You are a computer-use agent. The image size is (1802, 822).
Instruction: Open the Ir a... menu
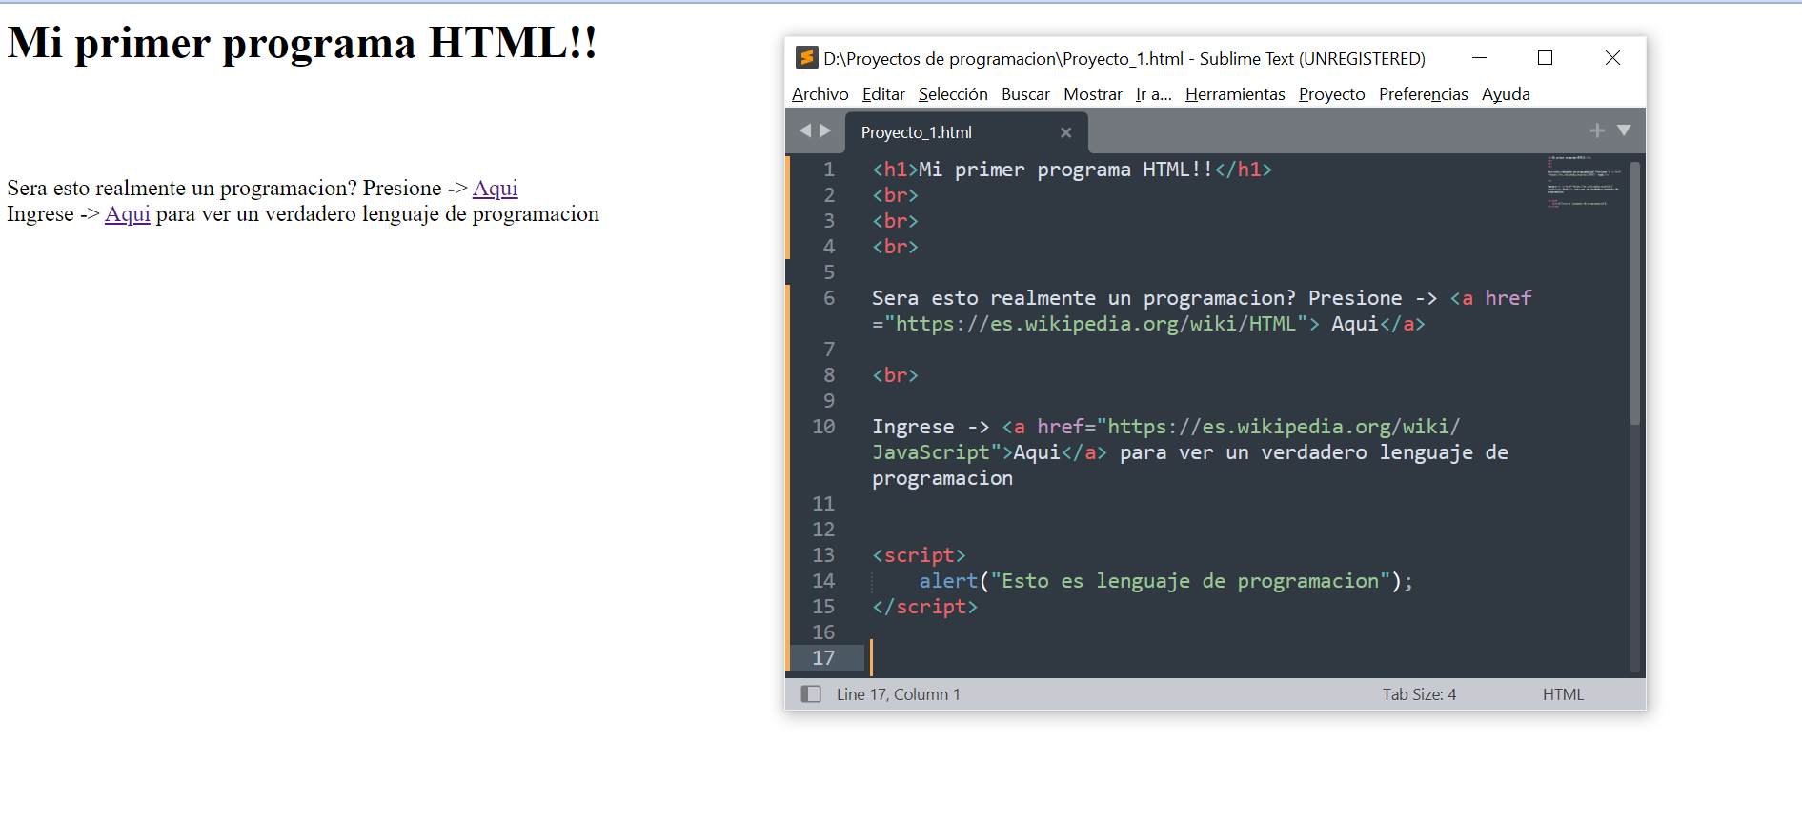[1153, 94]
